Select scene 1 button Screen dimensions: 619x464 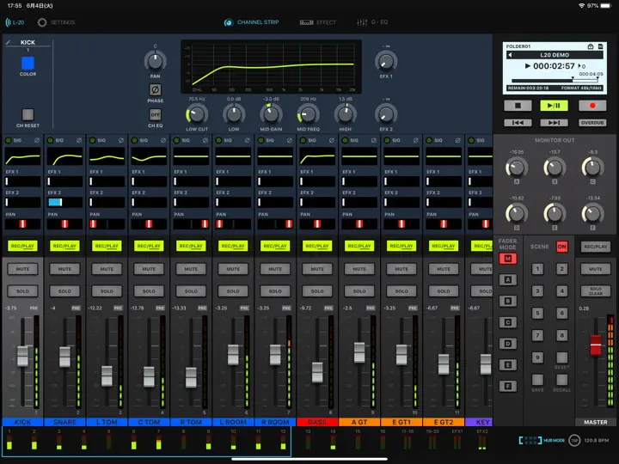tap(537, 269)
